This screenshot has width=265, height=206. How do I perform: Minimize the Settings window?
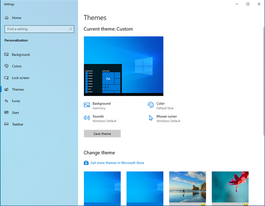(x=237, y=4)
